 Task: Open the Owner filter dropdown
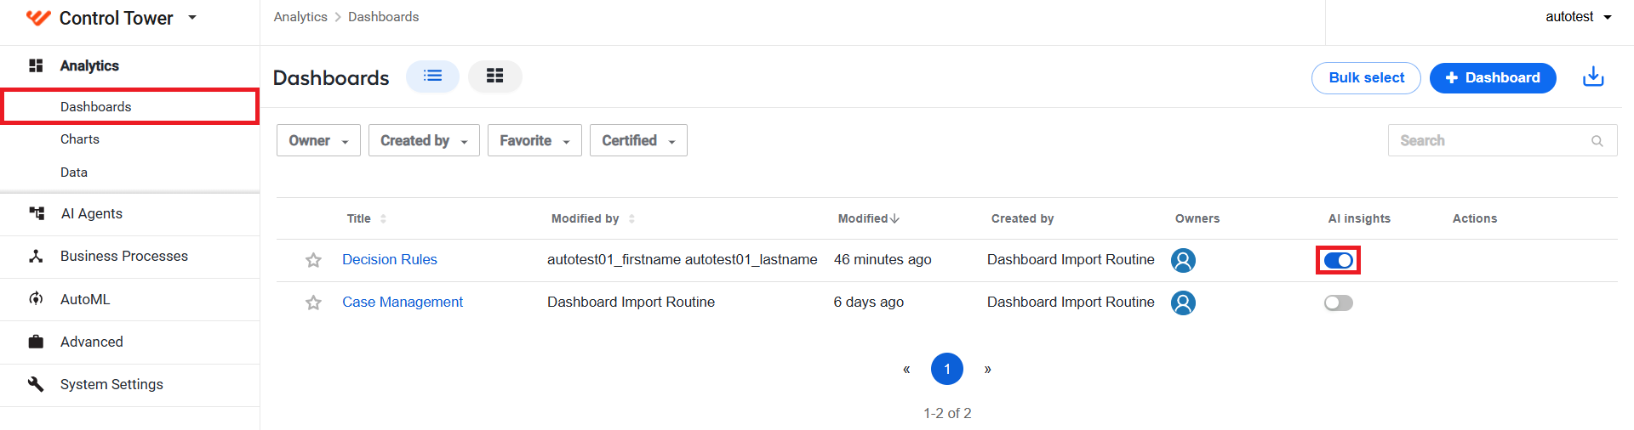point(318,140)
